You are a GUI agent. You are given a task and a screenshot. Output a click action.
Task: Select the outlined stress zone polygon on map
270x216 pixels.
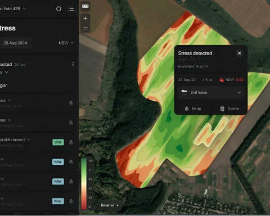coord(211,132)
